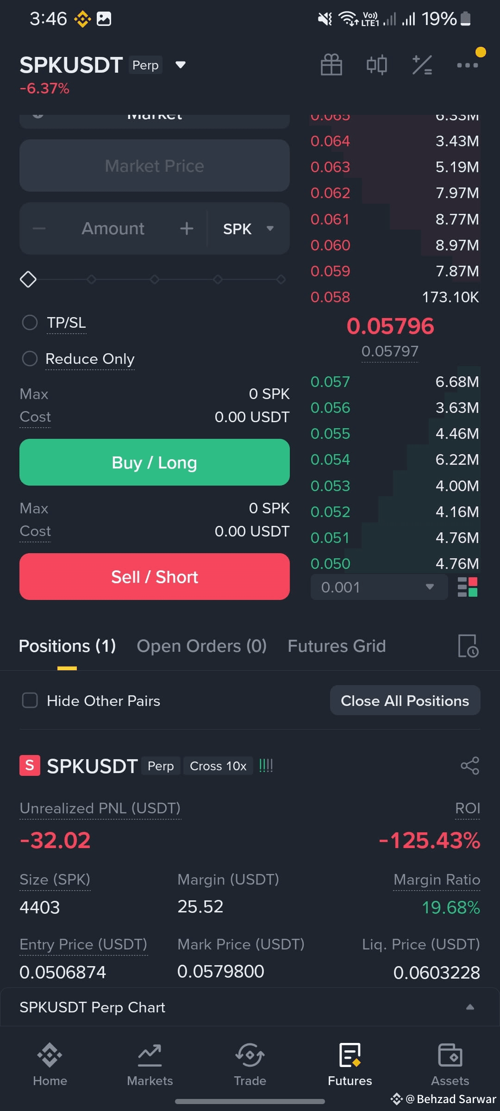The image size is (500, 1111).
Task: Enable Reduce Only option
Action: [30, 359]
